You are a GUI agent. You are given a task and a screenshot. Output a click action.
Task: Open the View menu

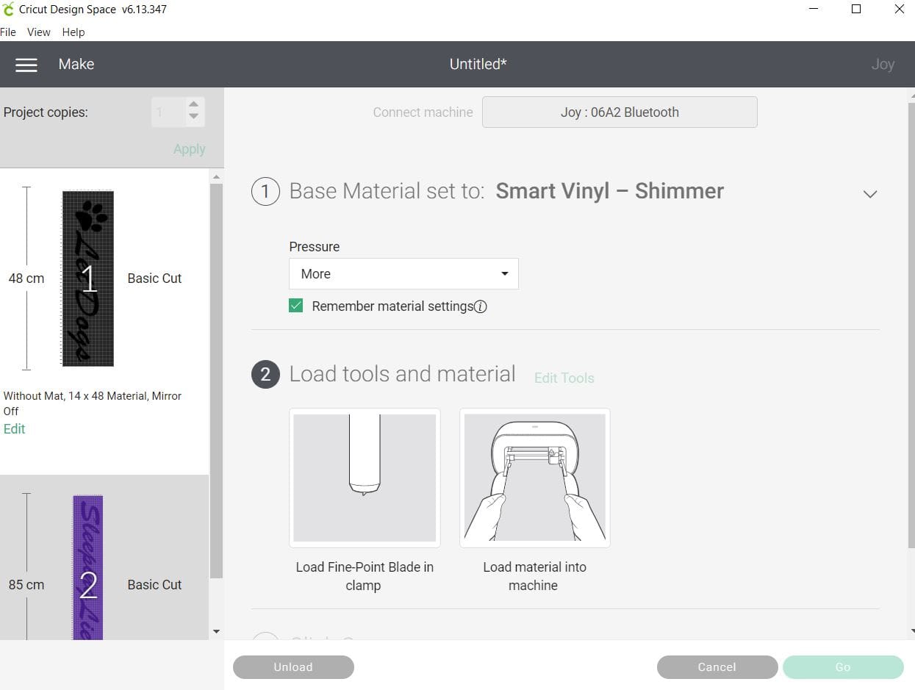tap(39, 32)
